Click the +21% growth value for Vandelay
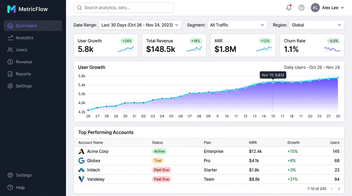This screenshot has width=352, height=196. point(292,179)
